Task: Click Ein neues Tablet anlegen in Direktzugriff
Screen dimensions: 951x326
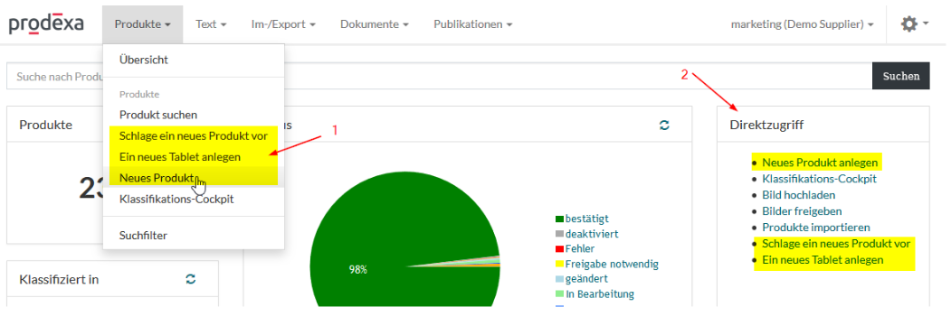Action: 823,260
